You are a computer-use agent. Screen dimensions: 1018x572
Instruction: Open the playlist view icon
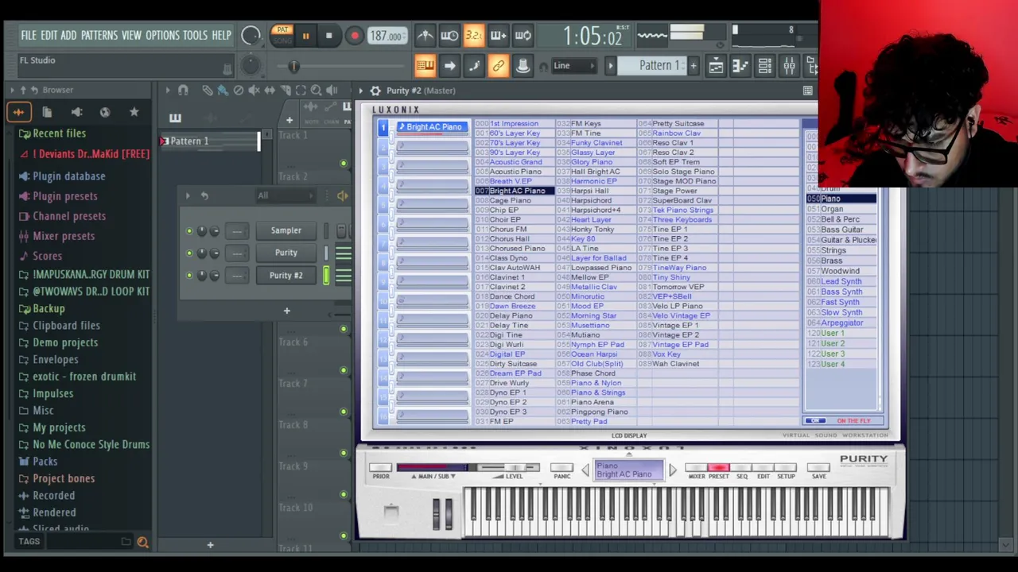(x=716, y=66)
